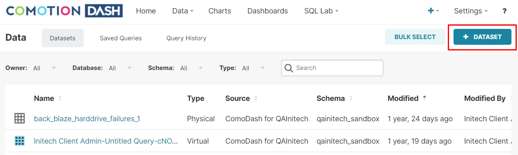Add a new dataset with + Dataset button
The width and height of the screenshot is (518, 155).
click(x=482, y=37)
